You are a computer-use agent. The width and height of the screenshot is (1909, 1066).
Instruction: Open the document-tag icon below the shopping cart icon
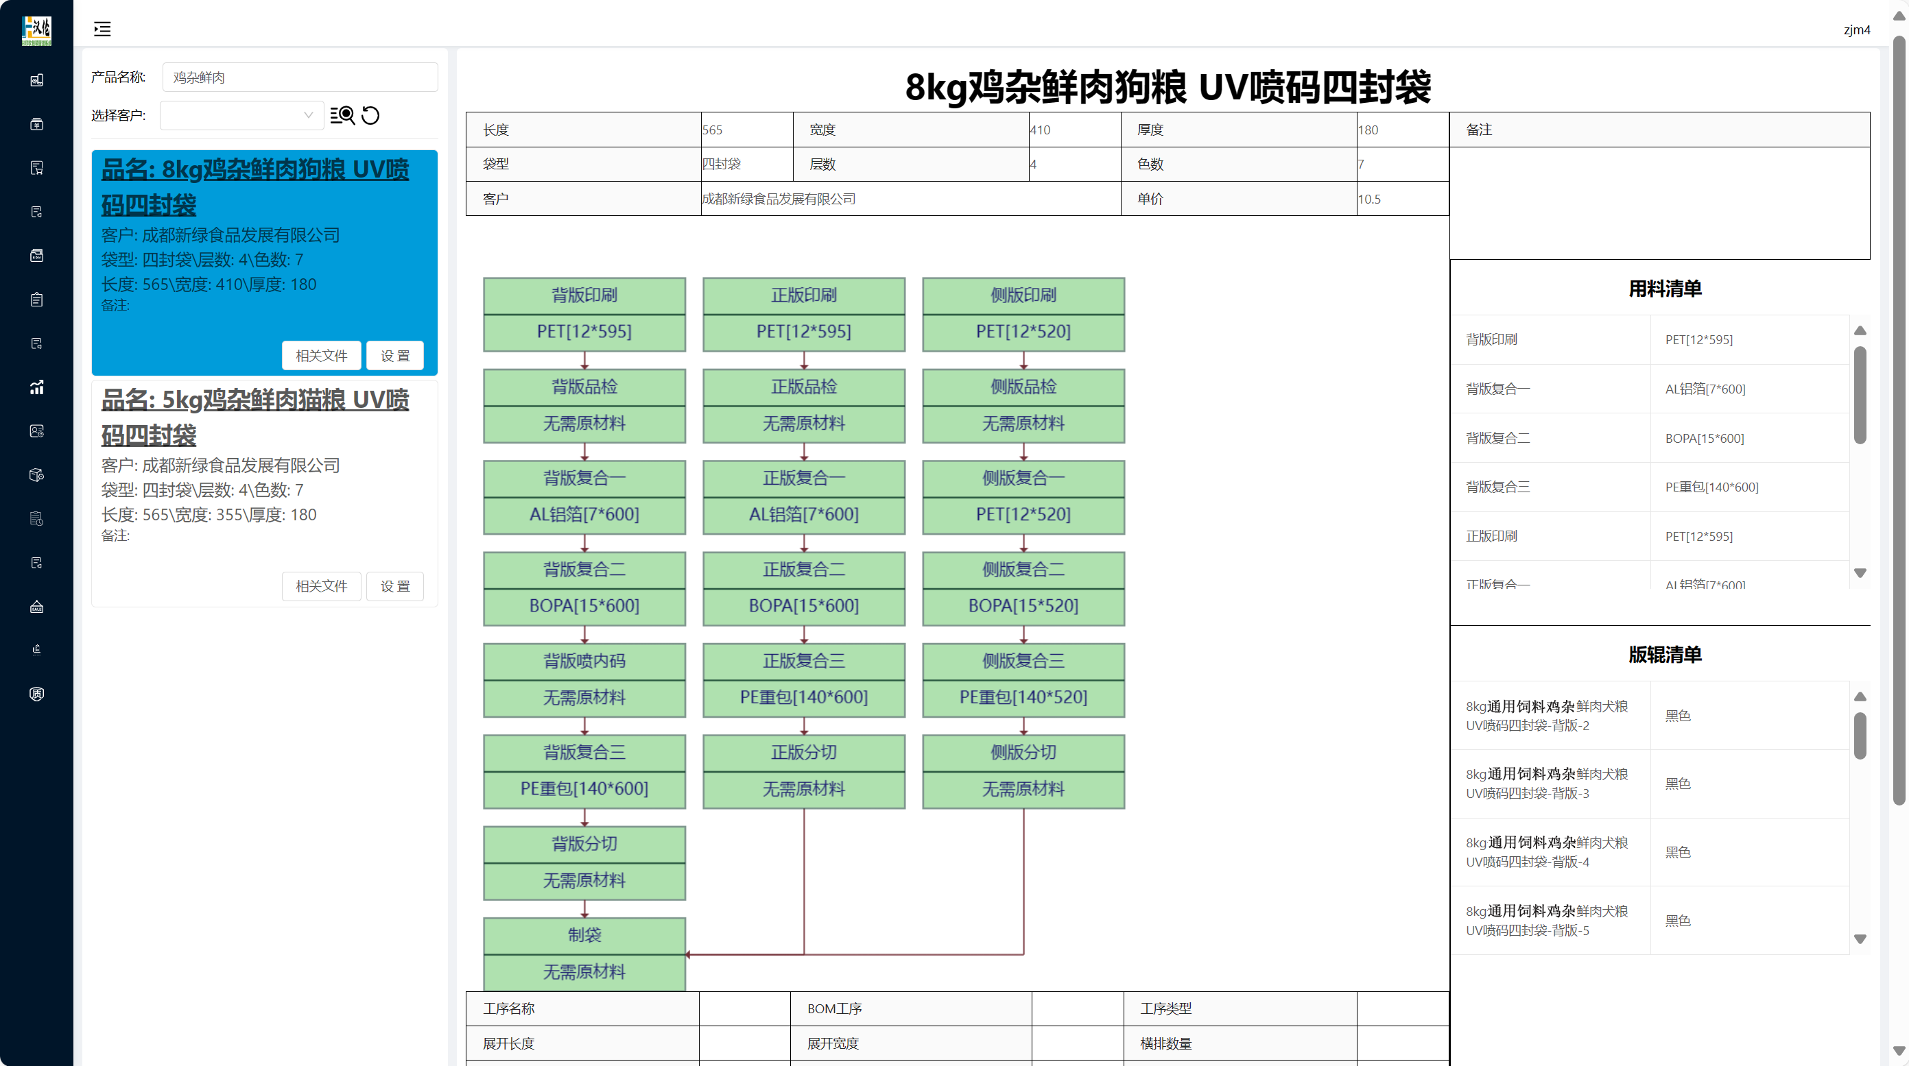point(36,212)
